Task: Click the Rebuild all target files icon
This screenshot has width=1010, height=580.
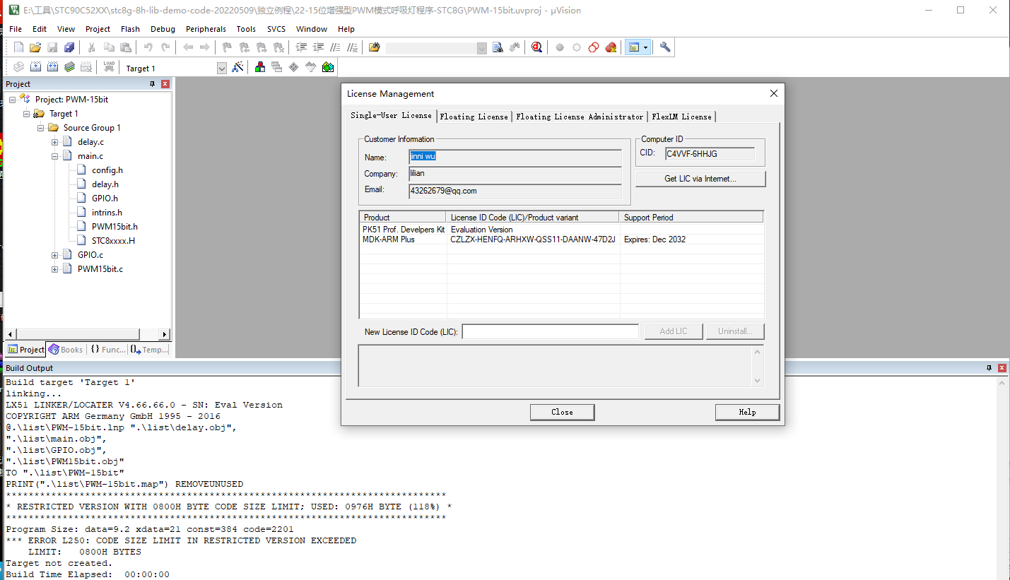Action: (52, 68)
